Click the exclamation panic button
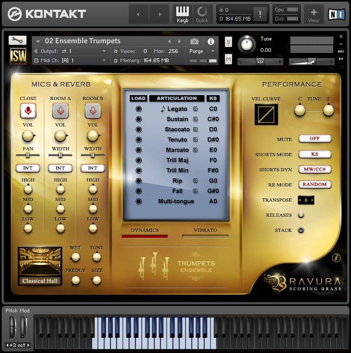351x353 pixels. [260, 14]
